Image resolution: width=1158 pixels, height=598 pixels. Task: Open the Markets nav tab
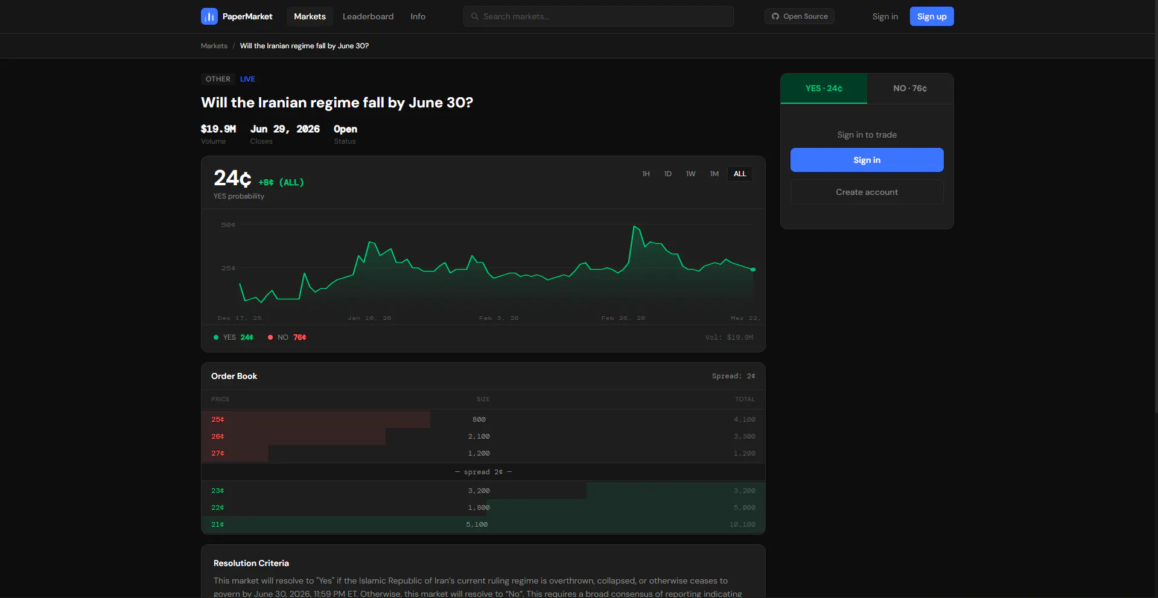[x=310, y=16]
